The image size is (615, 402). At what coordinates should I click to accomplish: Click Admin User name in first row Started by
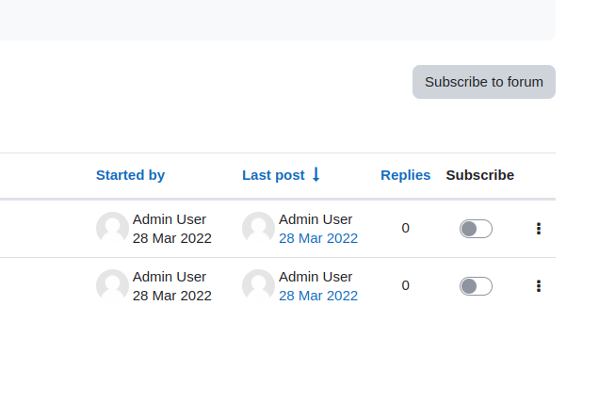pyautogui.click(x=170, y=219)
